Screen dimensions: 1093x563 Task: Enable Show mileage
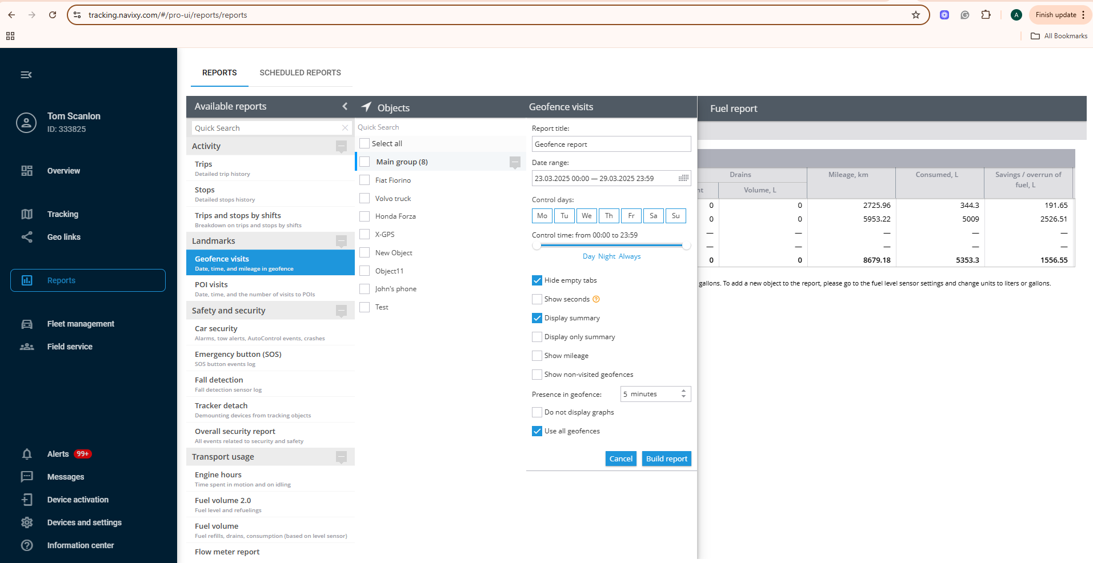click(x=537, y=355)
